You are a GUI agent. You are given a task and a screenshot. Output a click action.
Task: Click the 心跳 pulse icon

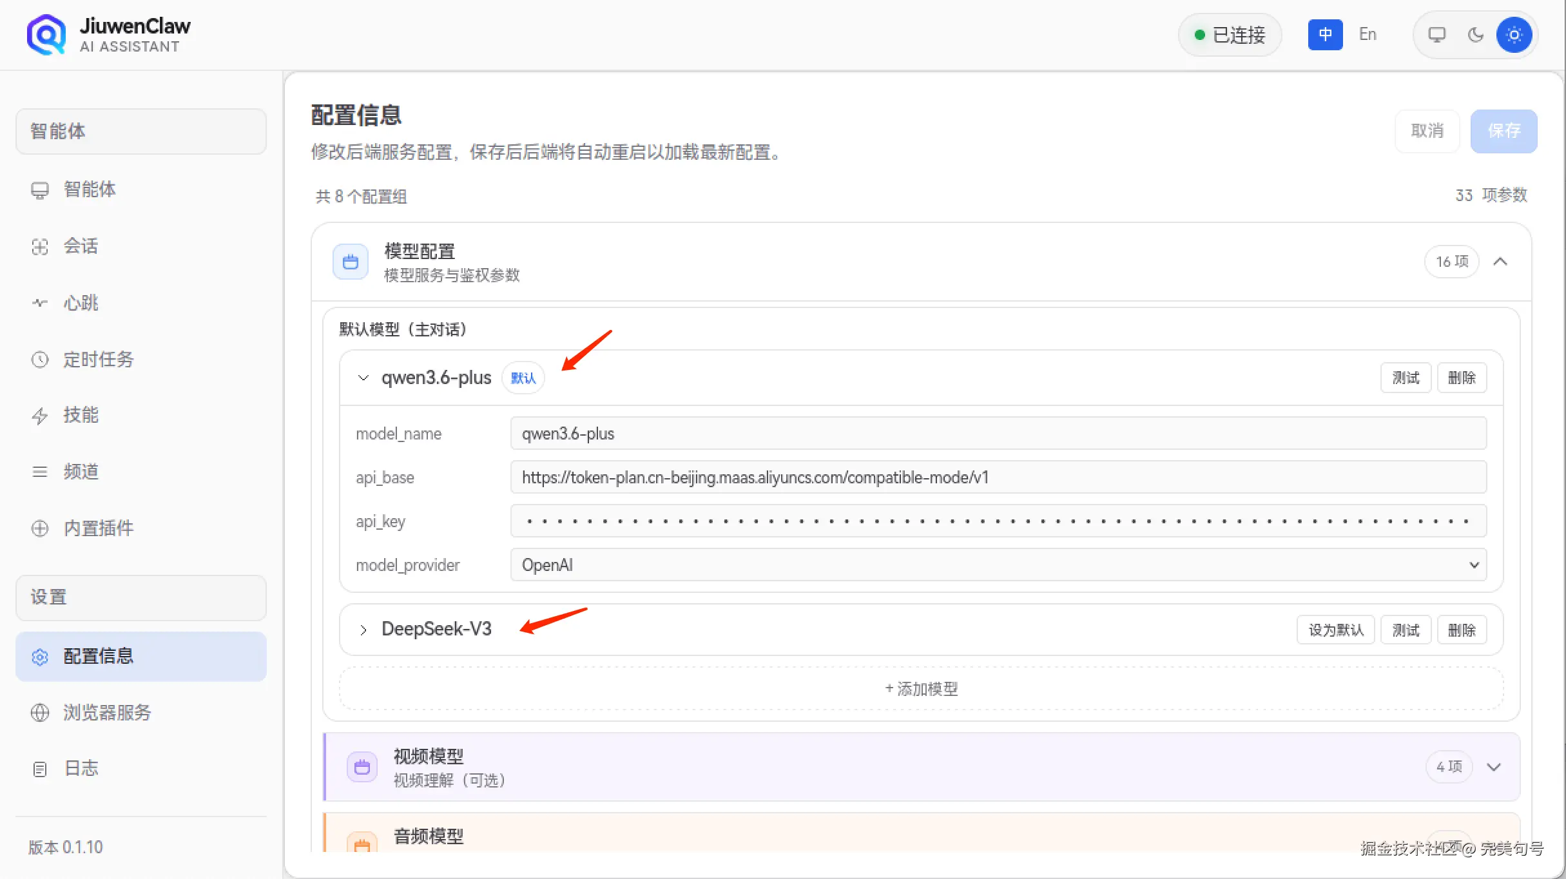tap(40, 303)
